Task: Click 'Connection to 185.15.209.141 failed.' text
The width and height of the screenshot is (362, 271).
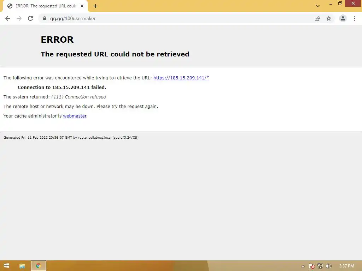Action: (x=62, y=88)
